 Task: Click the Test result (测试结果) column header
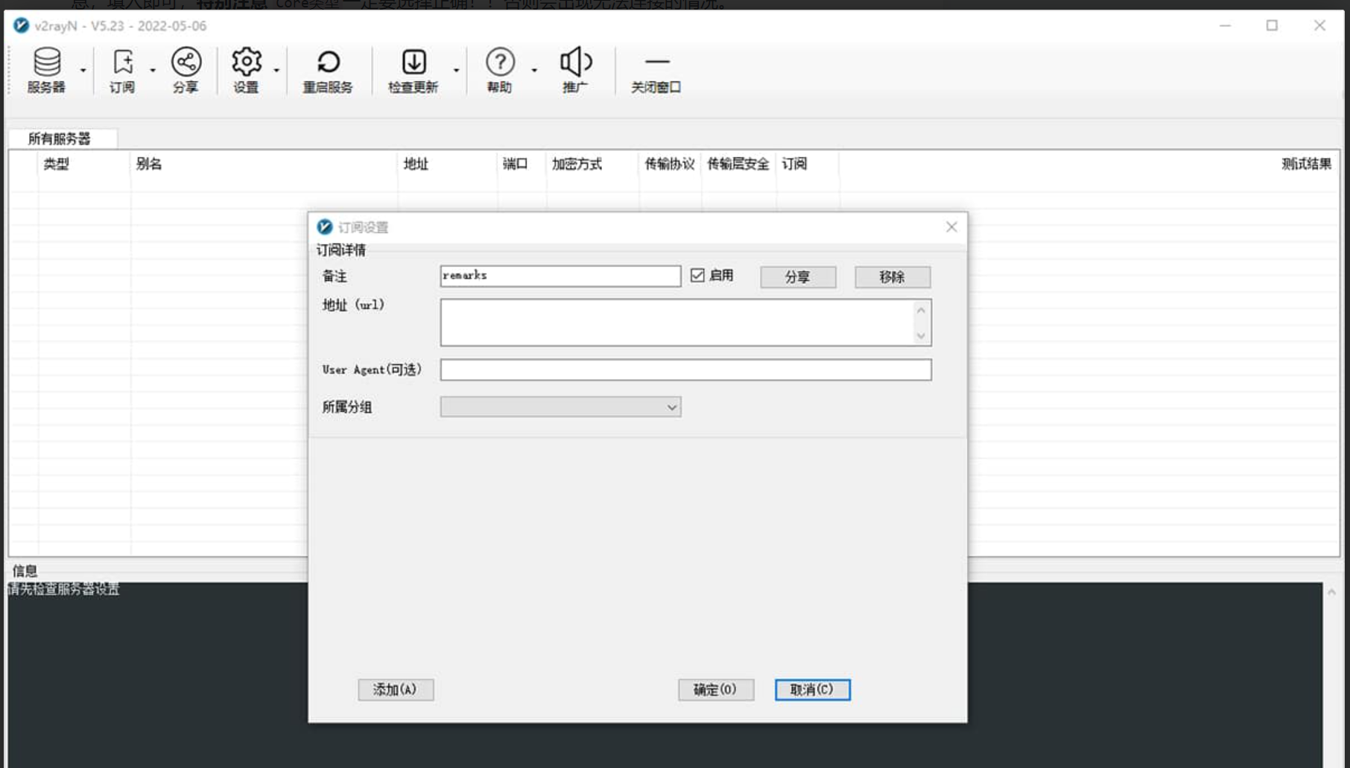tap(1306, 164)
